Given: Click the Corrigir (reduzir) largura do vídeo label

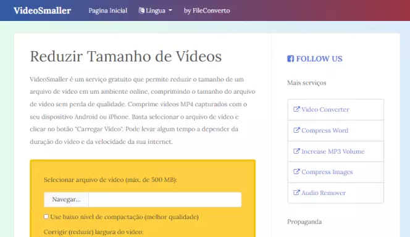Looking at the screenshot, I should click(94, 232).
